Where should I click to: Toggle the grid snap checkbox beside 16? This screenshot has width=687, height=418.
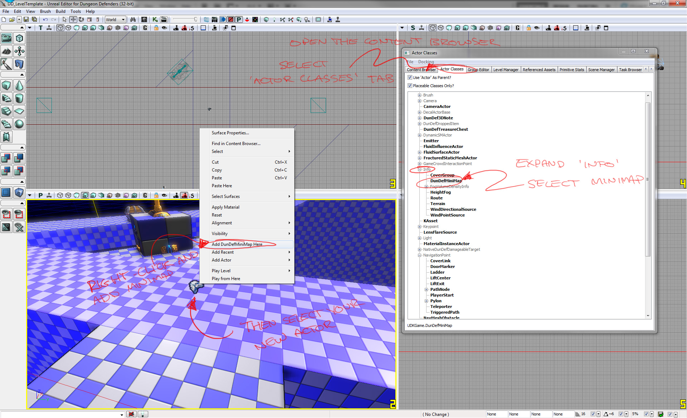pos(593,414)
